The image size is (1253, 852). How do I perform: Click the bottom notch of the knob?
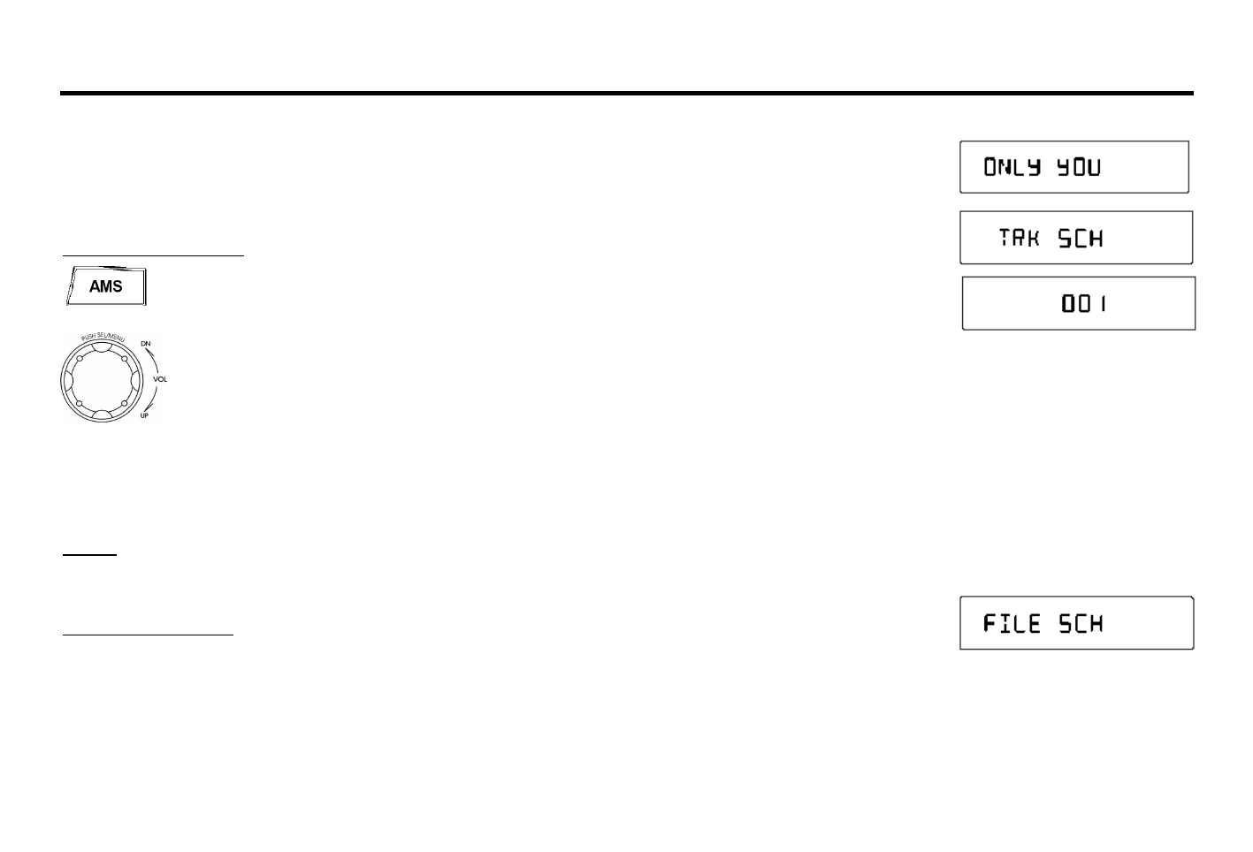pyautogui.click(x=102, y=415)
